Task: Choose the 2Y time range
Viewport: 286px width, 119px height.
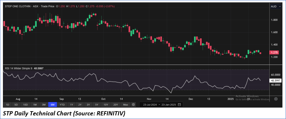Action: click(x=80, y=105)
